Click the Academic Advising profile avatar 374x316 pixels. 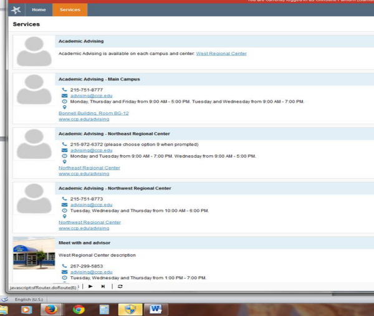34,52
